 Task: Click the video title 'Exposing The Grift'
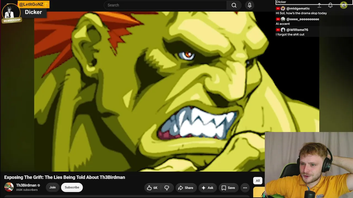(x=65, y=177)
